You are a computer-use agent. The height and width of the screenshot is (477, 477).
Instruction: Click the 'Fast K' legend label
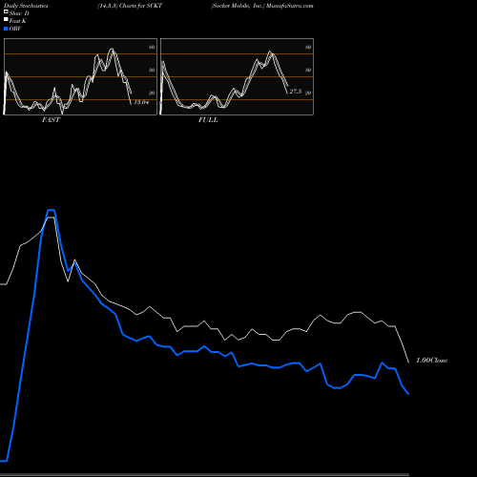coord(17,21)
